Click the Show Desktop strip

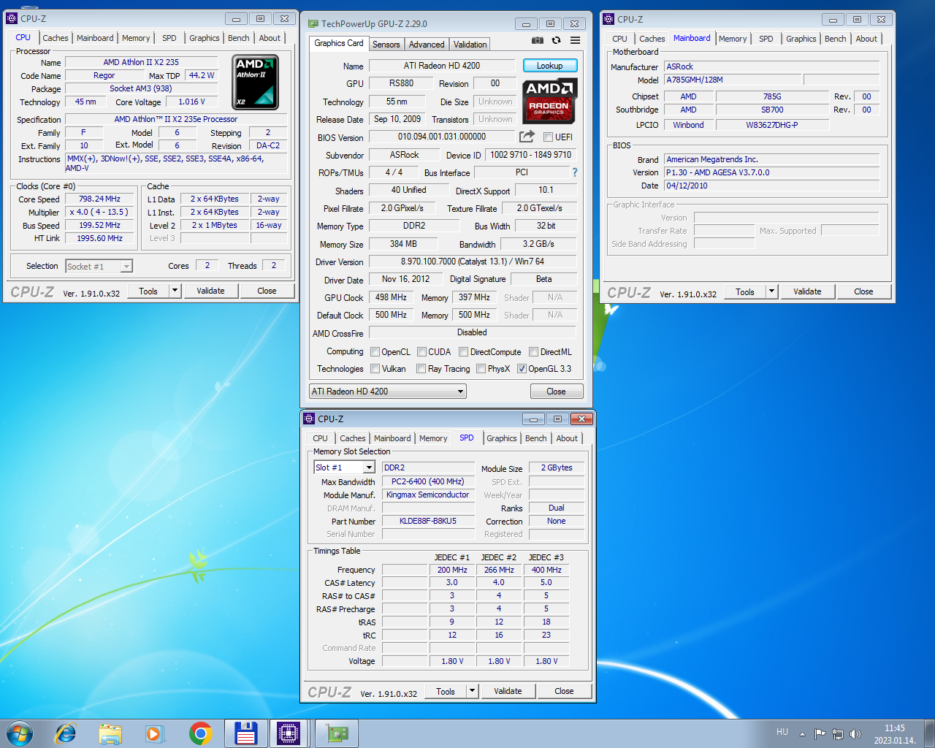(x=929, y=733)
